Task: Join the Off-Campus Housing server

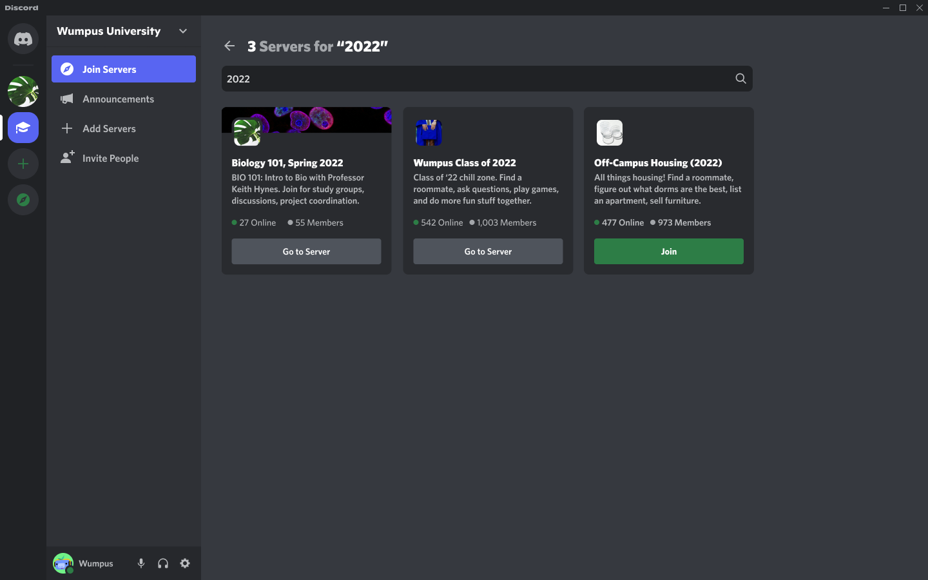Action: [668, 251]
